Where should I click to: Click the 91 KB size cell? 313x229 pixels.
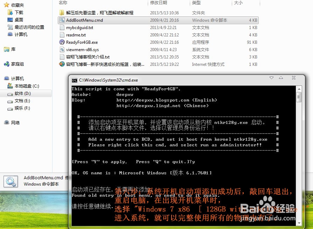coord(252,42)
